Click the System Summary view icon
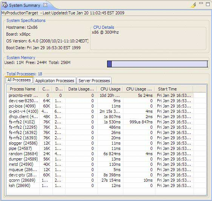Viewport: 212px width, 201px height. 5,5
